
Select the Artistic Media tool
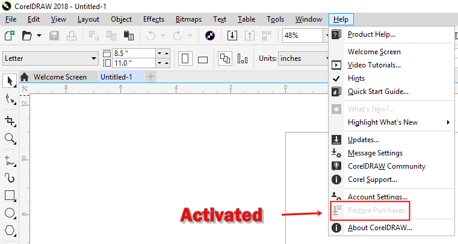[x=10, y=178]
